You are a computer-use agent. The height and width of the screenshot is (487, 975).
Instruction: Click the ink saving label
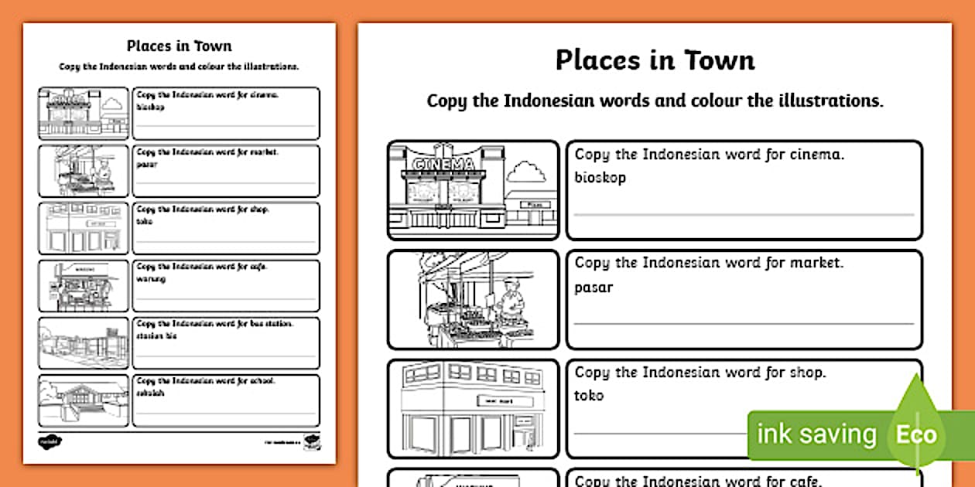[818, 434]
